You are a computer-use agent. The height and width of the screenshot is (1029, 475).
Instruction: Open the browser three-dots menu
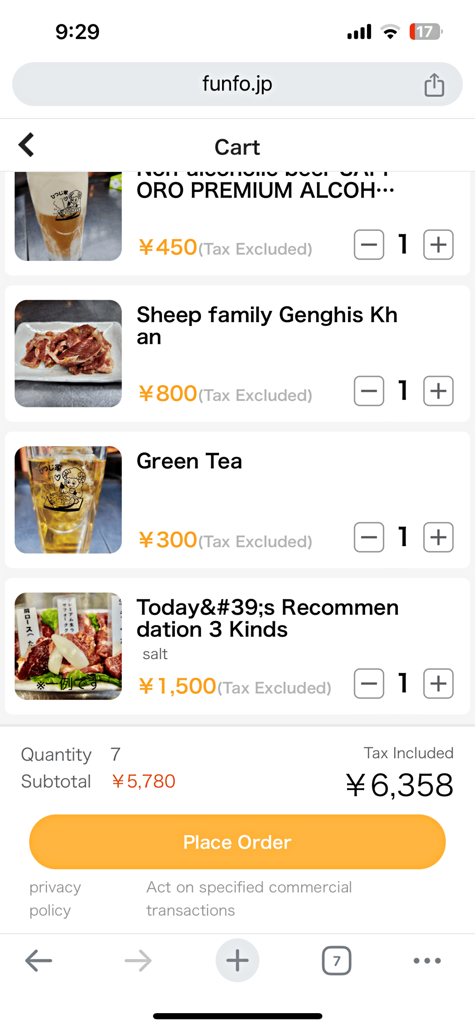tap(427, 960)
